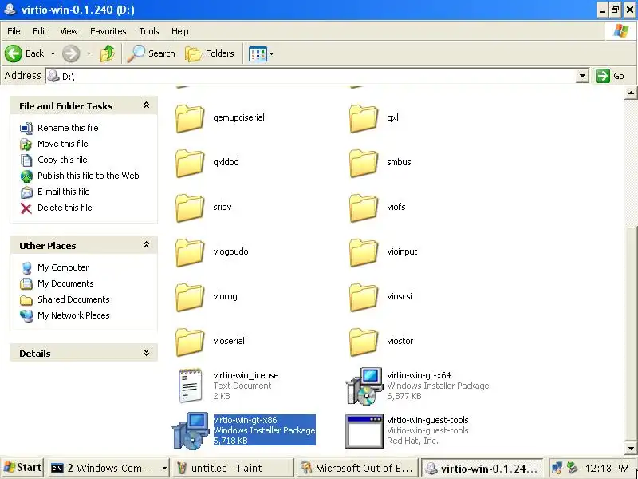Screen dimensions: 638x479
Task: Select the vioscsi folder icon
Action: coord(364,297)
